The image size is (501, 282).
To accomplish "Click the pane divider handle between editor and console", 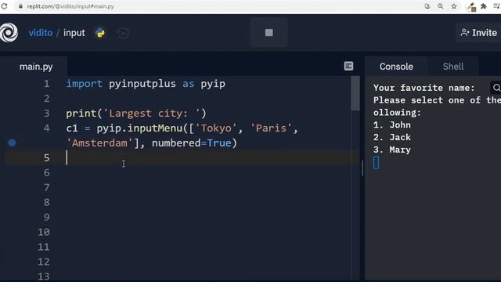I will (x=362, y=168).
